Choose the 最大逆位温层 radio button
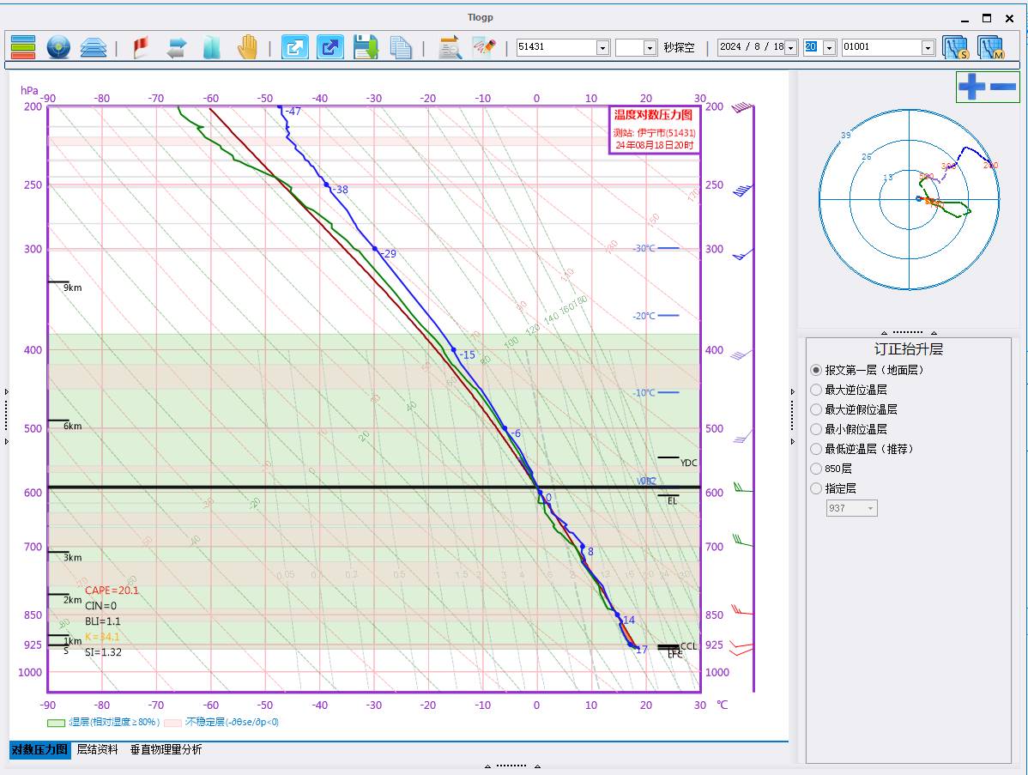 click(816, 390)
